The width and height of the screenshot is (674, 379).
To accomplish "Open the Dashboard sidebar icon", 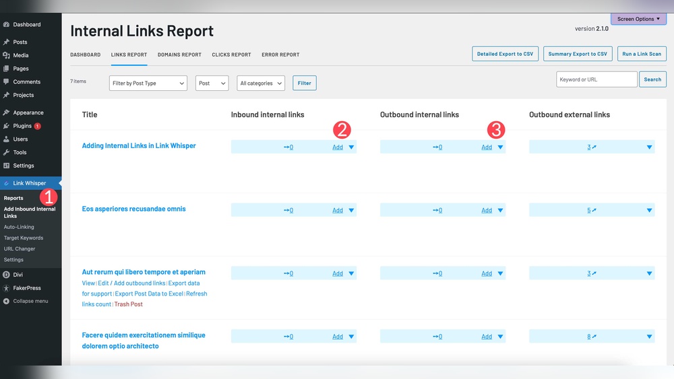I will (6, 24).
